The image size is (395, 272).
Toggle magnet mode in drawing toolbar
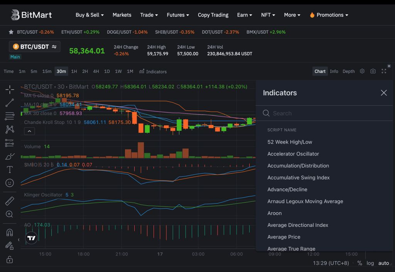[10, 232]
